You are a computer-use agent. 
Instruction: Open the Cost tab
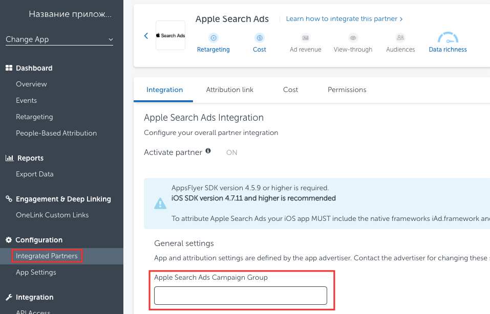[x=290, y=89]
